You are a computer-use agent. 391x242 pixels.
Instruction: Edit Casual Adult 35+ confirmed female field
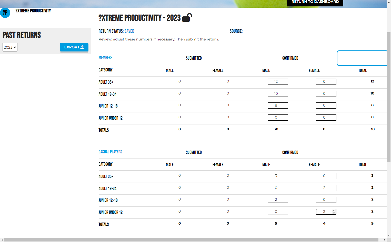[326, 176]
